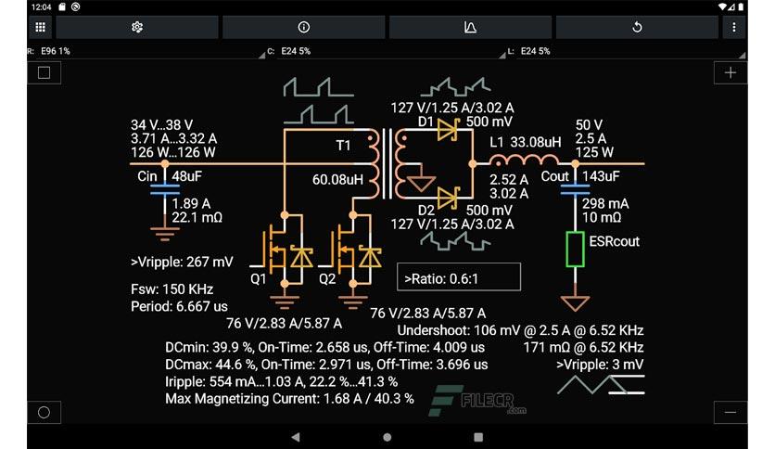Click the Cin capacitor symbol
This screenshot has height=449, width=775.
[165, 190]
